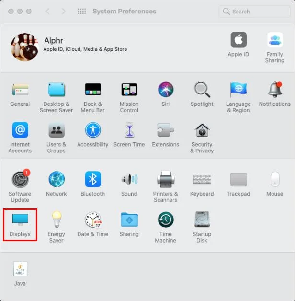The width and height of the screenshot is (295, 301).
Task: Go back with the left arrow
Action: pyautogui.click(x=47, y=12)
